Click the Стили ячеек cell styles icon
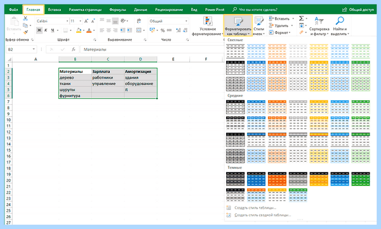Screen dimensions: 381x229 click(x=259, y=22)
